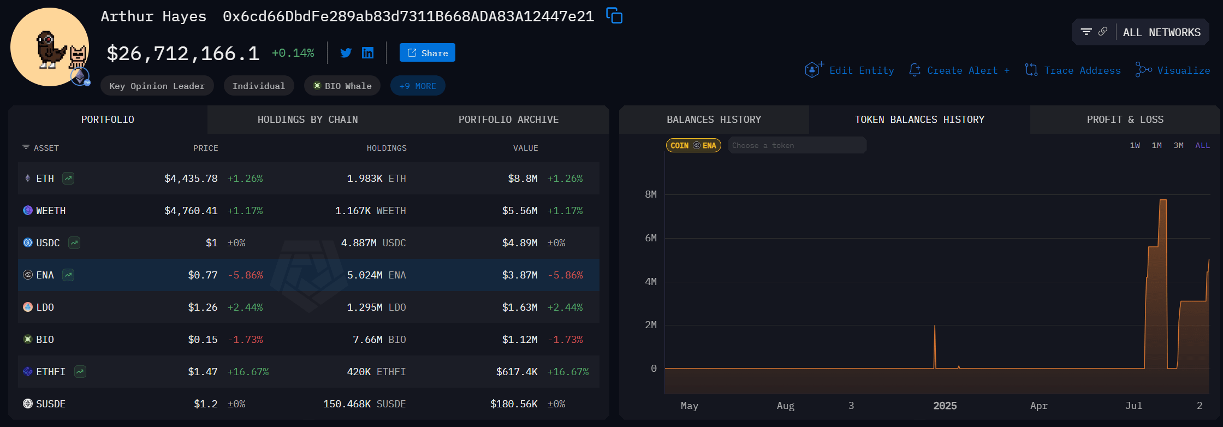Screen dimensions: 1223x427
Task: Click the WEETH token logo
Action: 28,211
